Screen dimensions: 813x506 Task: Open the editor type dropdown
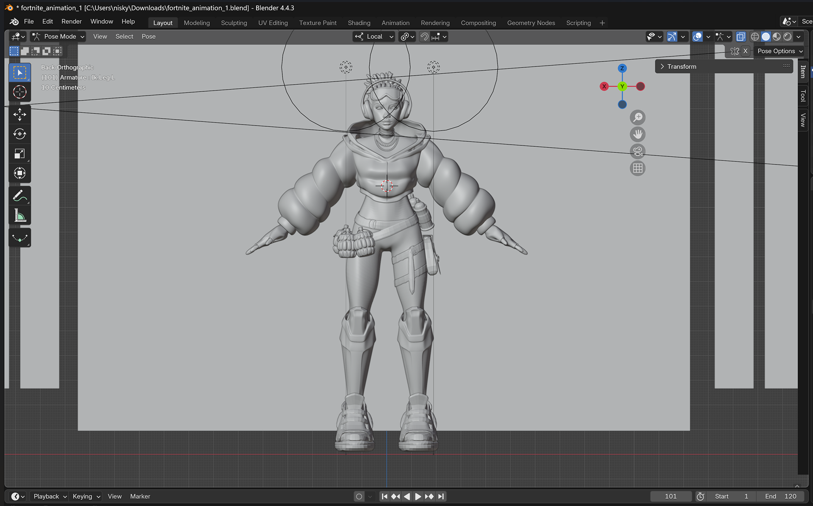(x=18, y=37)
